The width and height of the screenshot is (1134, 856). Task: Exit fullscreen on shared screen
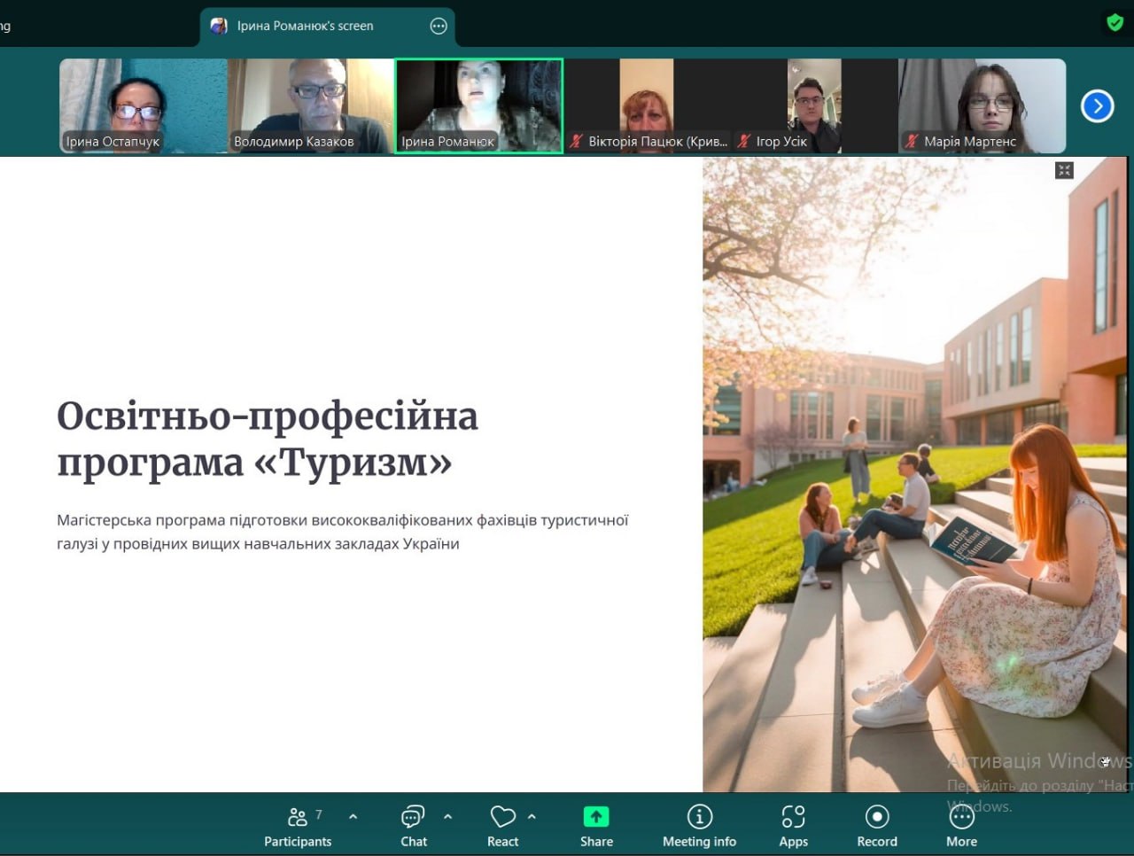click(1064, 170)
